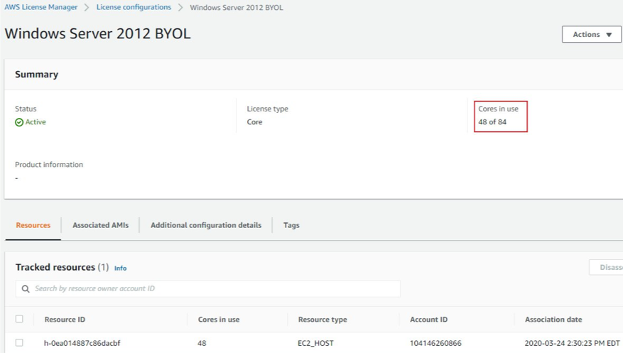This screenshot has width=623, height=353.
Task: Open the Actions dropdown menu
Action: coord(591,35)
